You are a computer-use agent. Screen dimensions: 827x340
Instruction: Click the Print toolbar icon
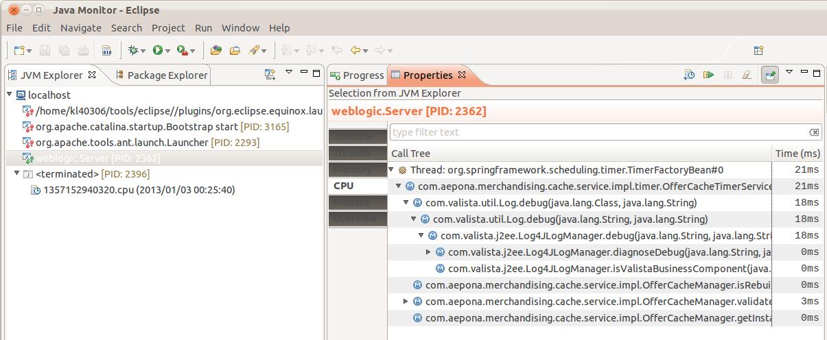coord(83,50)
